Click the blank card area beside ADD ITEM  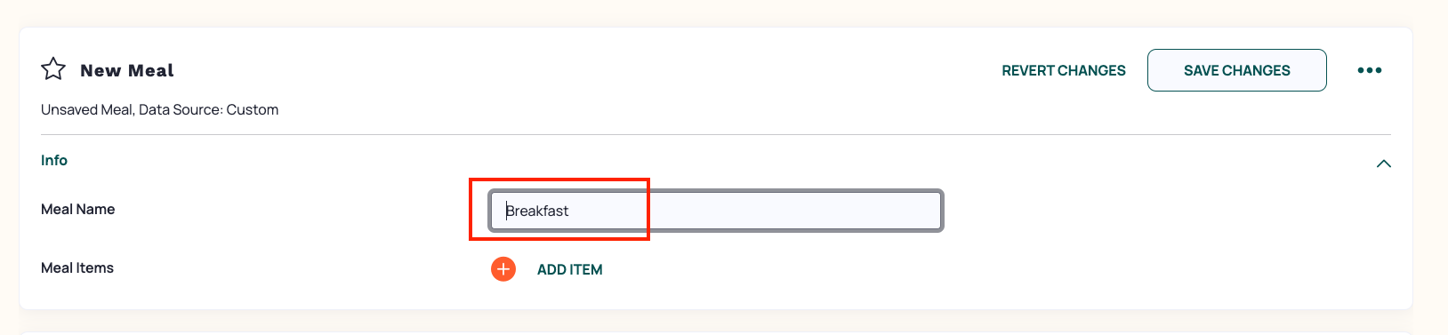tap(978, 269)
